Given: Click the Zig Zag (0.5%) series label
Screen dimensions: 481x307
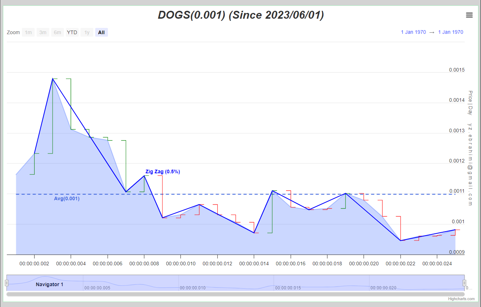Looking at the screenshot, I should click(162, 172).
